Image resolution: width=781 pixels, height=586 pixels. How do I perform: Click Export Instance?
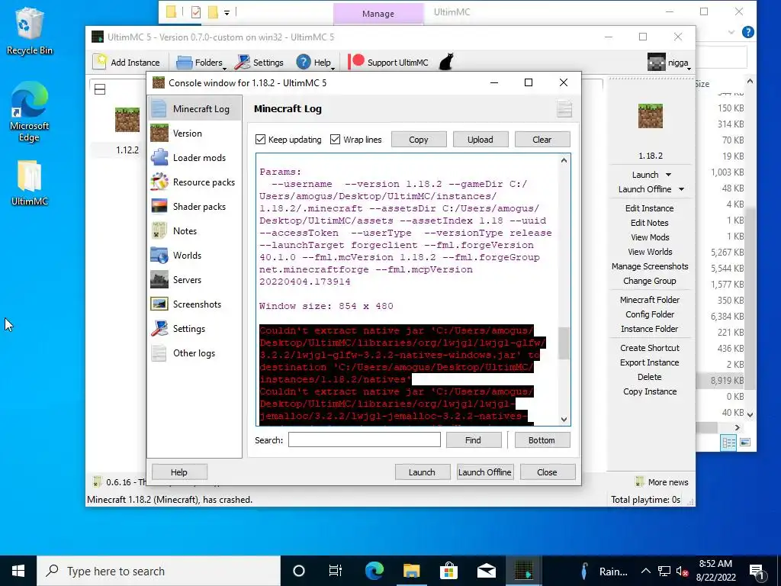point(650,362)
